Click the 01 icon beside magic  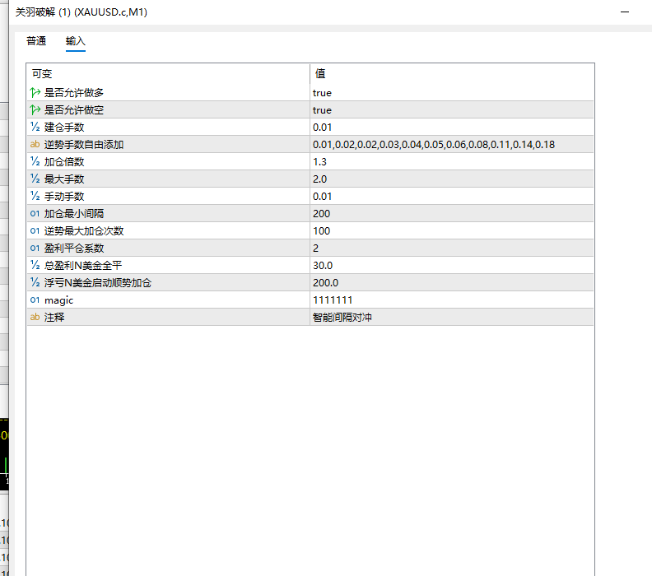pos(35,300)
